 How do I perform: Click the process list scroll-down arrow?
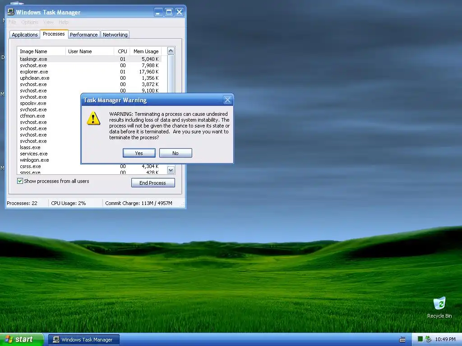(x=171, y=170)
